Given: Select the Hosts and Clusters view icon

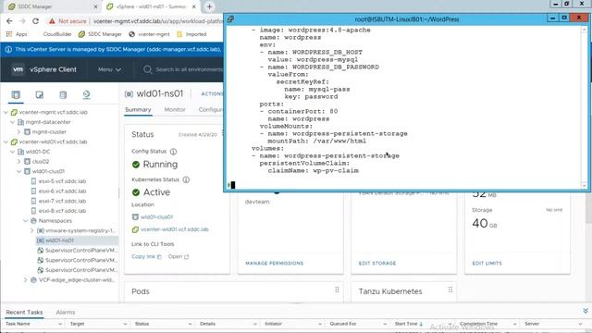Looking at the screenshot, I should [x=16, y=94].
